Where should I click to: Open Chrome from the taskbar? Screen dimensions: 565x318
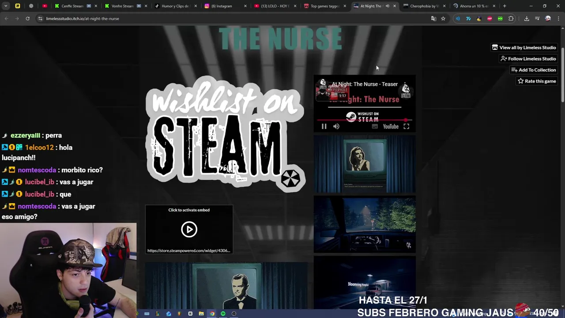[212, 314]
